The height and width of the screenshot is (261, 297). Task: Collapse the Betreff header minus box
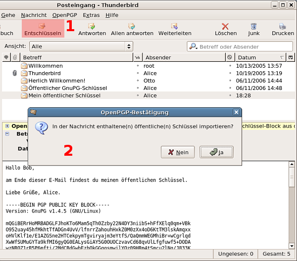[7, 134]
